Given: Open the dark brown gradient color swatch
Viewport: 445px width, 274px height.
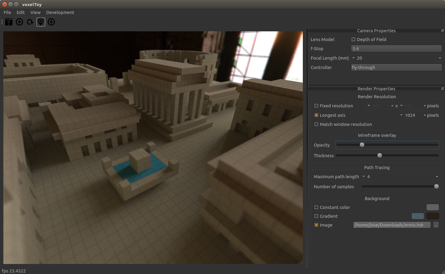Looking at the screenshot, I should pos(433,216).
